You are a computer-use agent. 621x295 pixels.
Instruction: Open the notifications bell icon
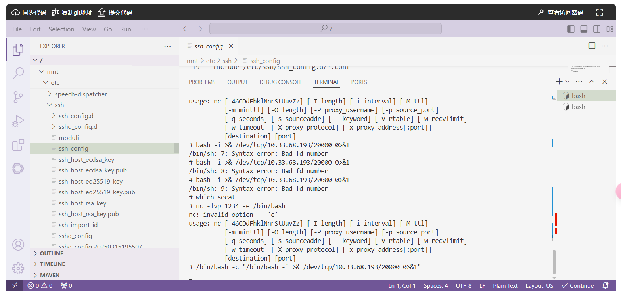(x=606, y=285)
